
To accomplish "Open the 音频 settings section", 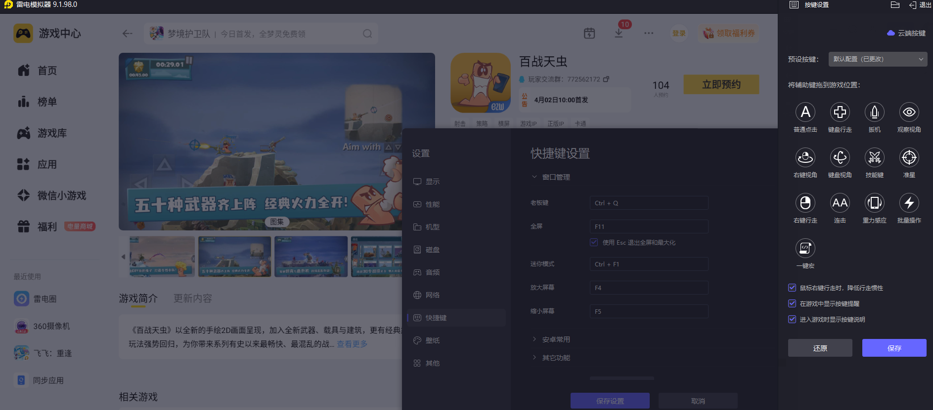I will 456,272.
